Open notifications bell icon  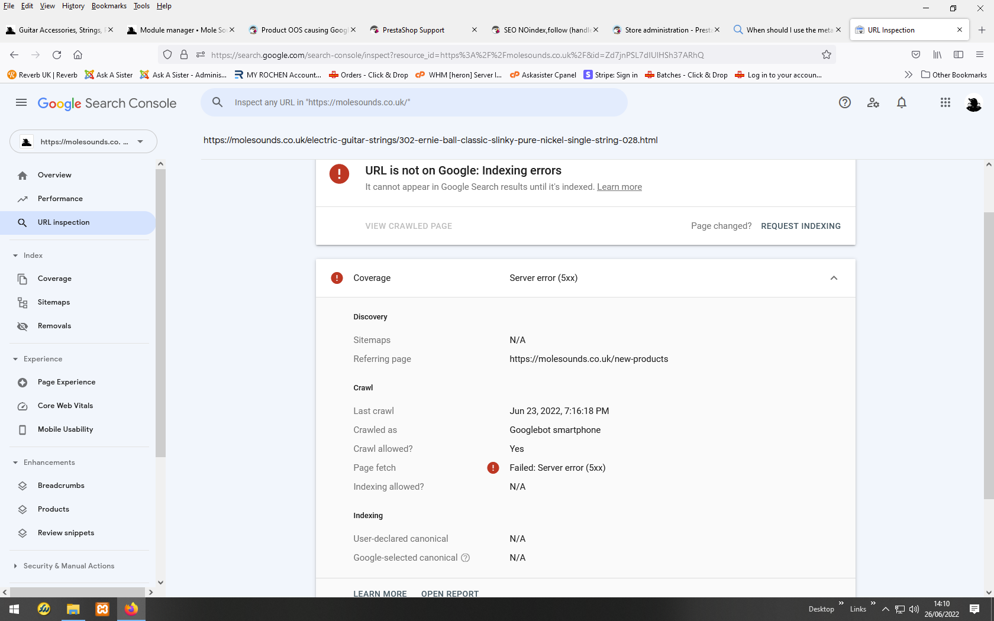(x=902, y=103)
